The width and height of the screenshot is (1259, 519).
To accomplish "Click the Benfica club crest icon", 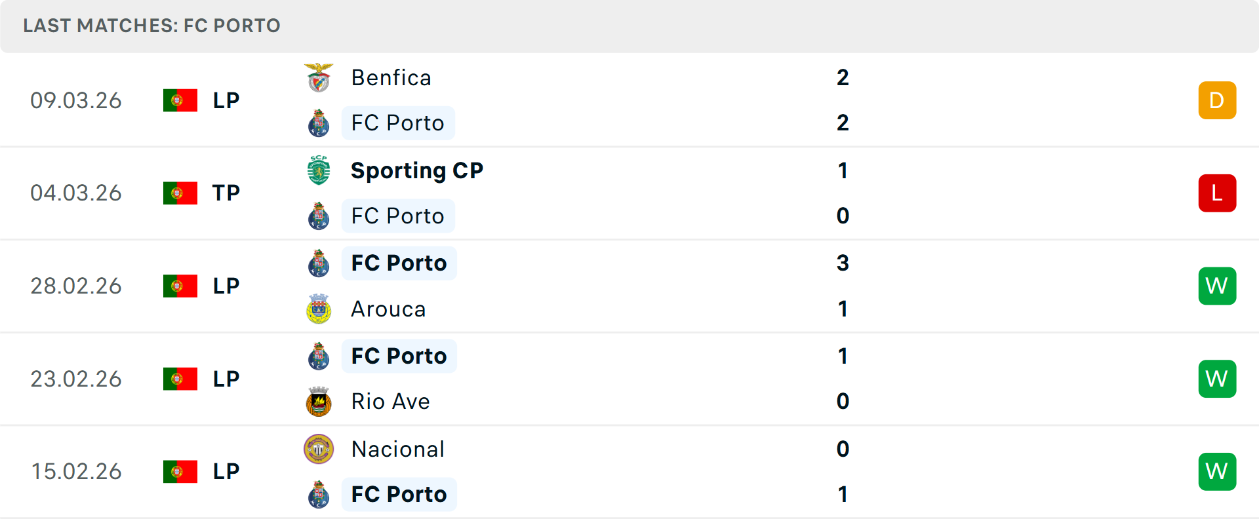I will tap(319, 78).
